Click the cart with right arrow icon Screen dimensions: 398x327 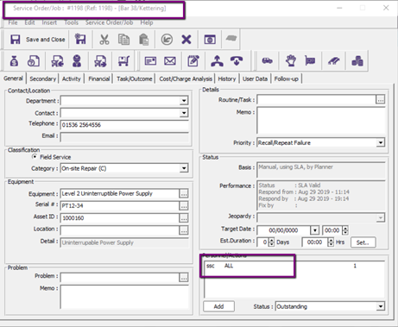pyautogui.click(x=100, y=61)
